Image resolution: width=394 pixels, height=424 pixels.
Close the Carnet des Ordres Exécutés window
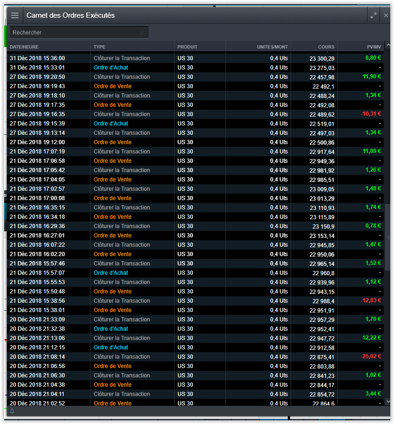(x=386, y=15)
